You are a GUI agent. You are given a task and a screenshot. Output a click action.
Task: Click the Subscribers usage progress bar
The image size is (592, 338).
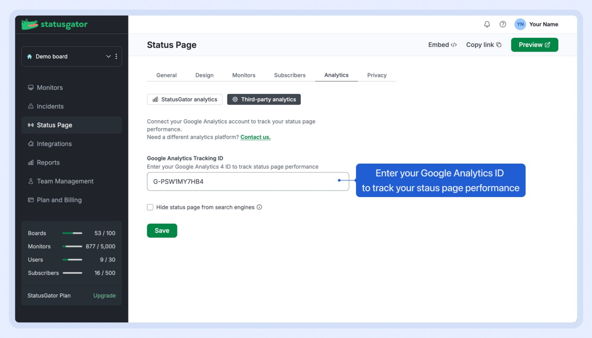click(72, 273)
